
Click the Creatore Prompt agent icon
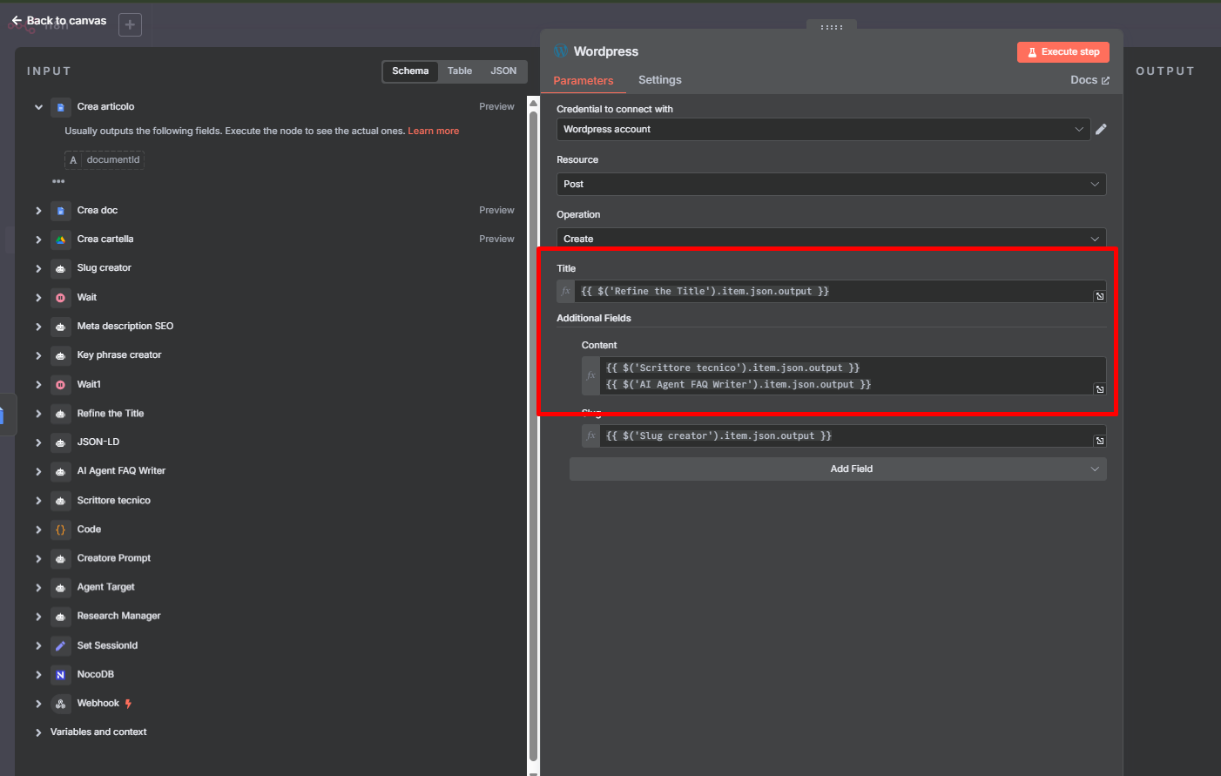click(x=60, y=558)
